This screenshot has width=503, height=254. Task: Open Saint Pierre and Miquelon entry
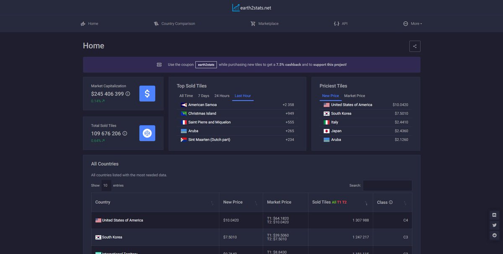click(x=210, y=122)
